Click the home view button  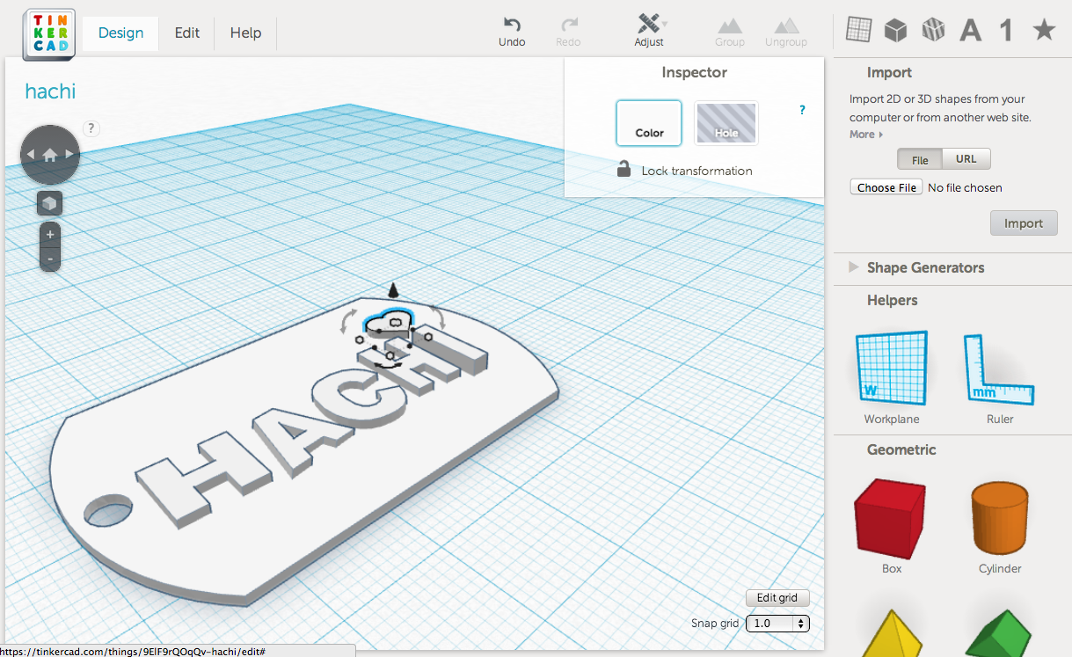tap(50, 155)
